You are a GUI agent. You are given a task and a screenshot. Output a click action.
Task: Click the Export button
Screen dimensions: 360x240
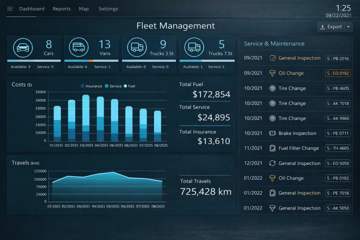click(331, 27)
